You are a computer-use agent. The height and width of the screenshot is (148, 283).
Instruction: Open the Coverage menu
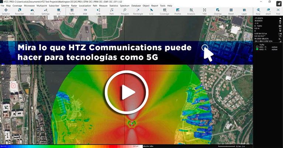[x=17, y=6]
